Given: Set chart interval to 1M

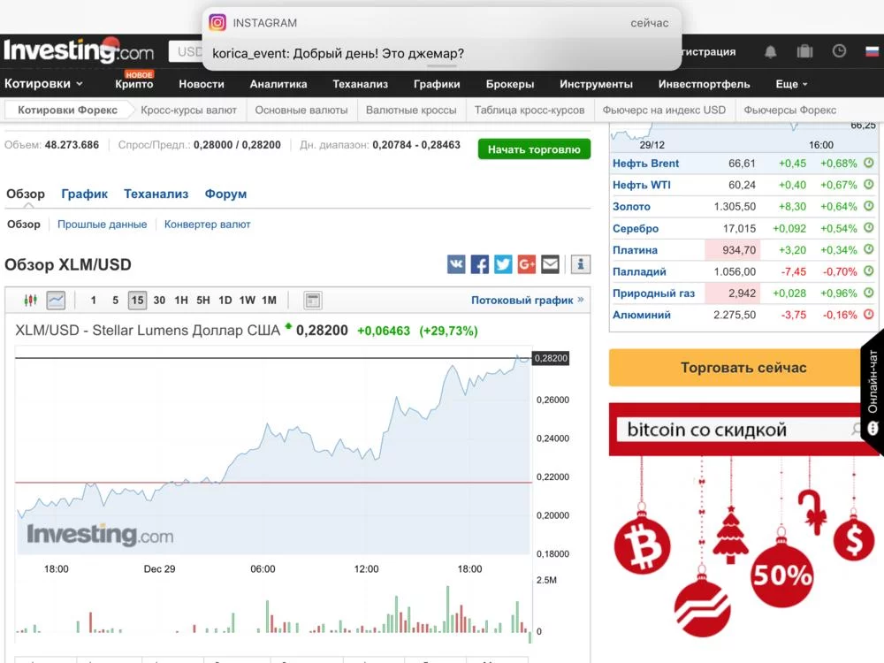Looking at the screenshot, I should pos(269,300).
